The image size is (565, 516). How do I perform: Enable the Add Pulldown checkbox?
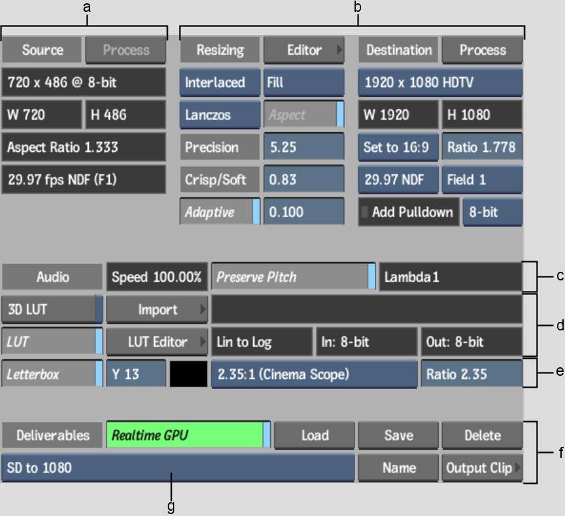[364, 212]
